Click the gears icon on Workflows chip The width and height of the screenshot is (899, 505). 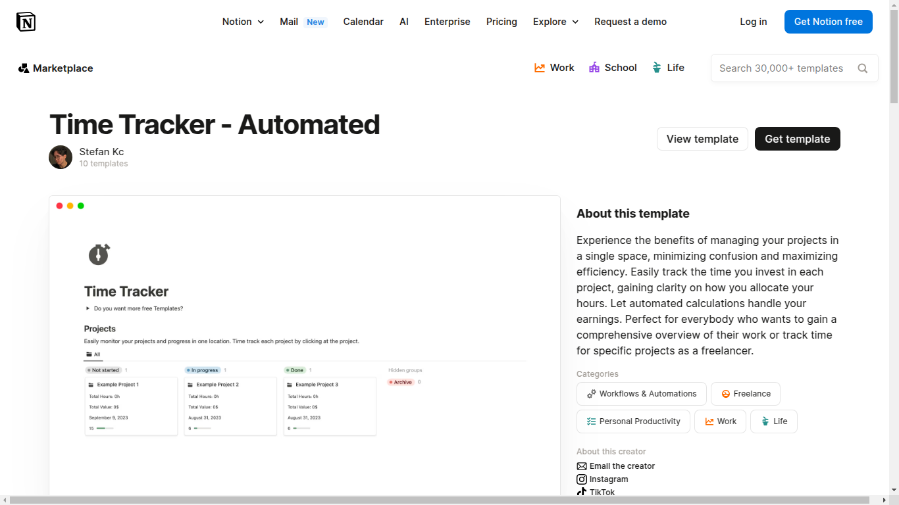coord(592,394)
